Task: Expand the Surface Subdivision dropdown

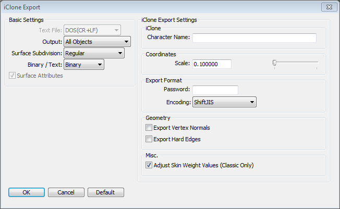Action: pyautogui.click(x=94, y=53)
